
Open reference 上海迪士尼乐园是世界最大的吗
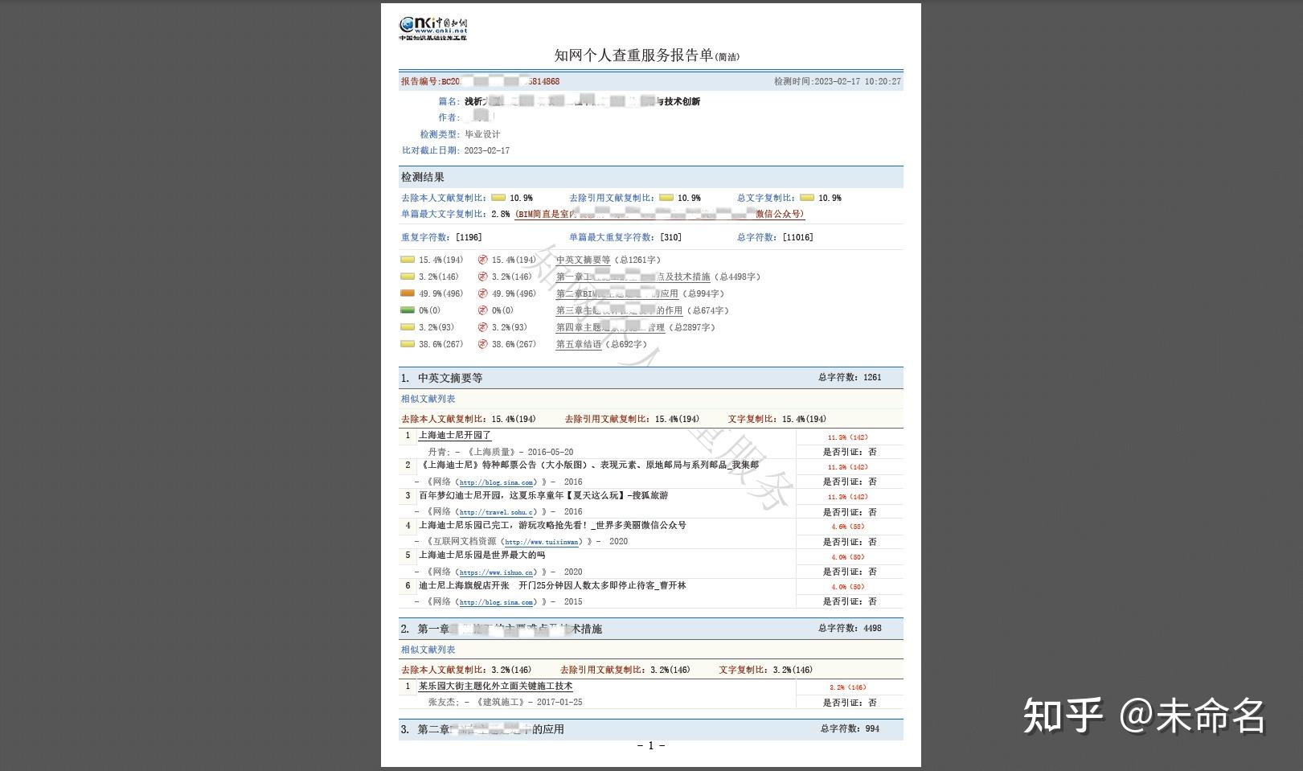(482, 555)
